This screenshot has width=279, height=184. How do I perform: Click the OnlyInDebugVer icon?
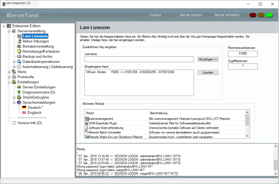19,98
